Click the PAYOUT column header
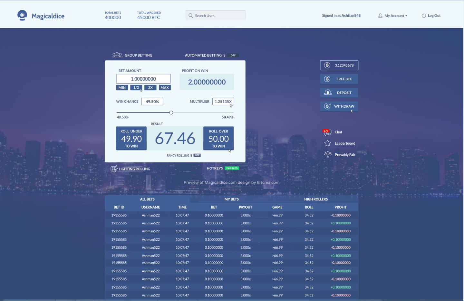Image resolution: width=464 pixels, height=301 pixels. point(246,207)
